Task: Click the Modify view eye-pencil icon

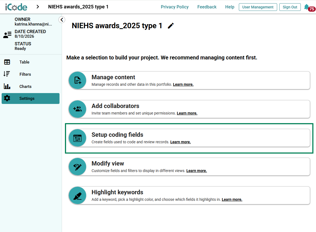Action: pyautogui.click(x=78, y=167)
